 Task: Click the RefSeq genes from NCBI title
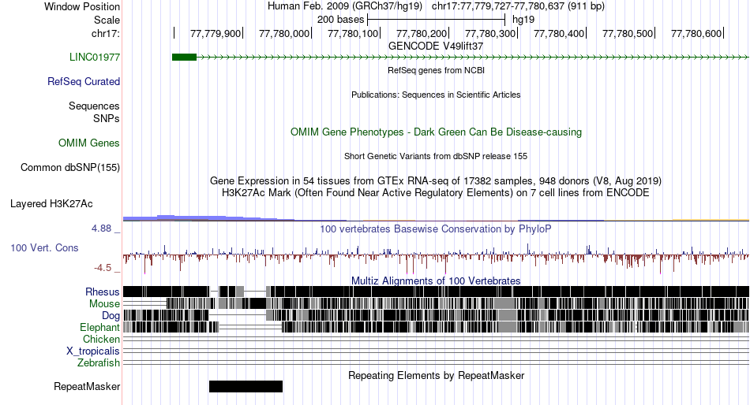click(x=436, y=70)
